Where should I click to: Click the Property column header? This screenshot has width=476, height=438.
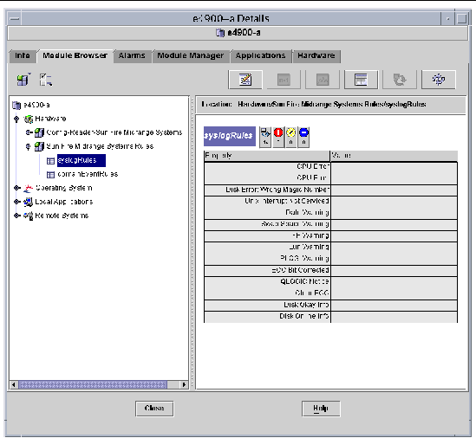(x=267, y=156)
